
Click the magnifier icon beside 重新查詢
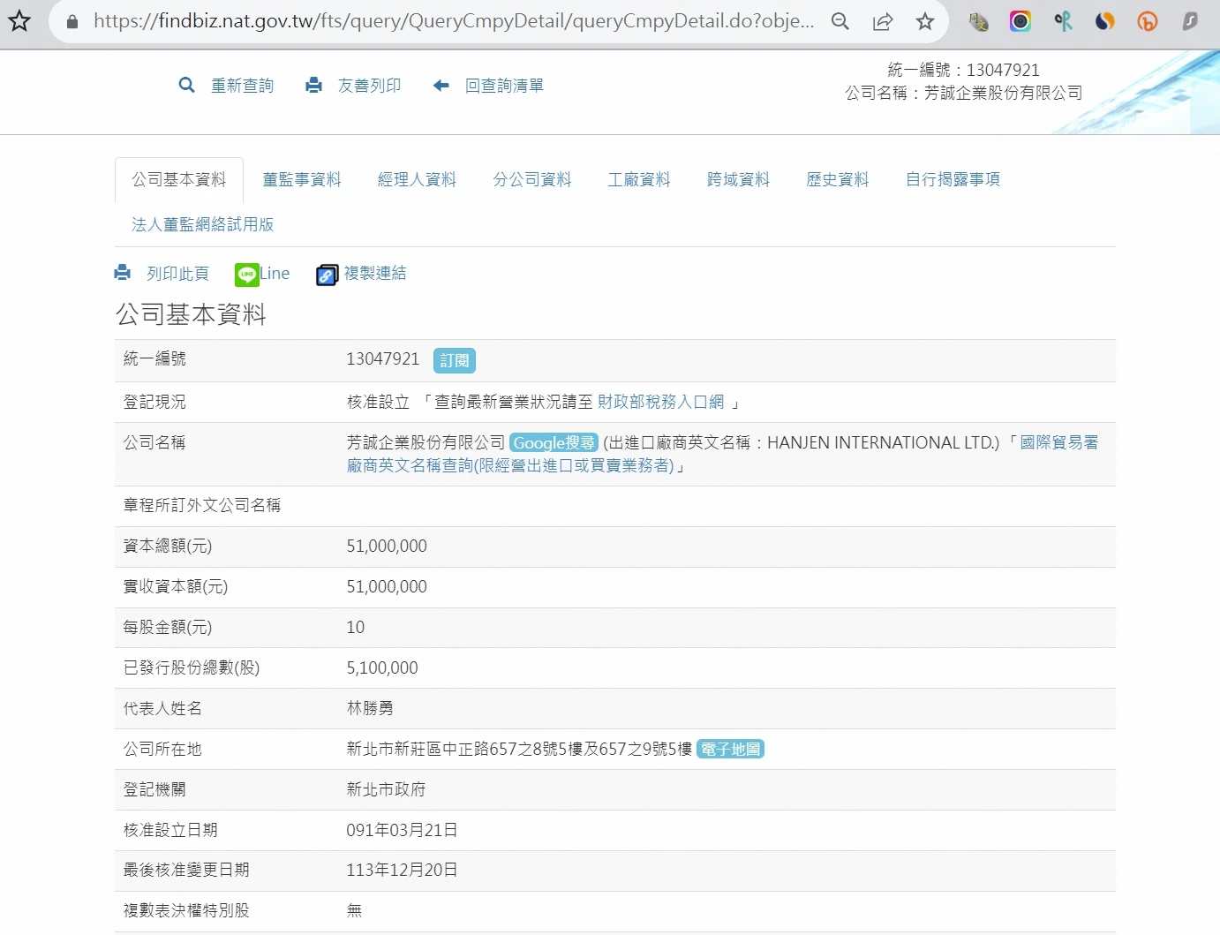click(x=186, y=86)
